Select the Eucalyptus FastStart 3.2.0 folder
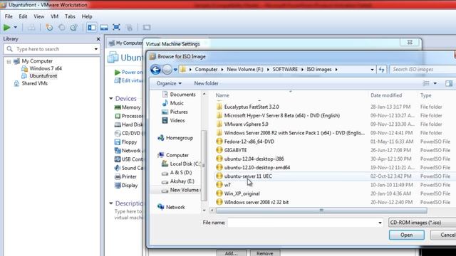Viewport: 456px width, 256px height. [x=252, y=107]
